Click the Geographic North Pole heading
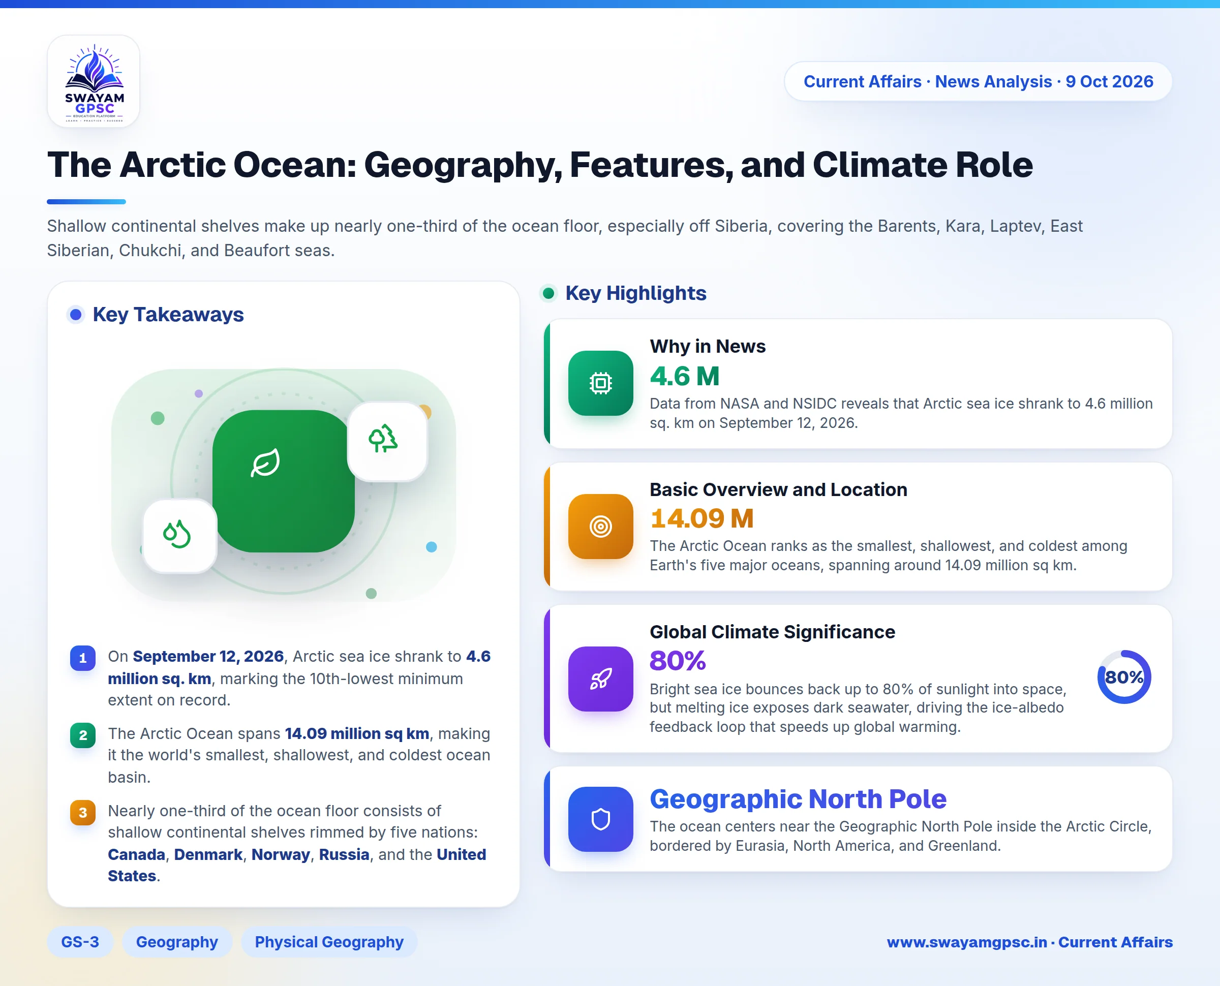Screen dimensions: 1220x986 (798, 798)
